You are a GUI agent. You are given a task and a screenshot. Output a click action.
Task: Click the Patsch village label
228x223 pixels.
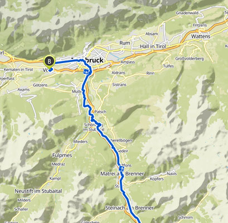click(x=100, y=111)
